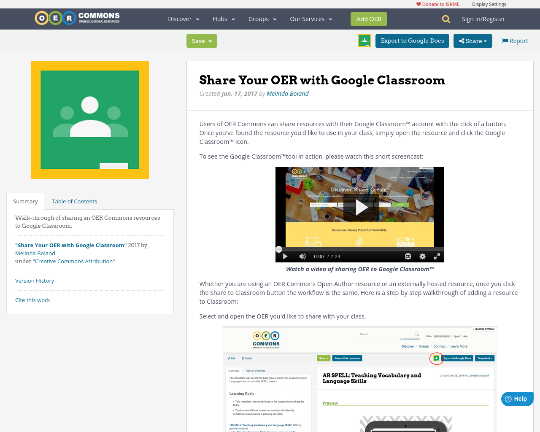The image size is (540, 432).
Task: Toggle closed captions in the video player
Action: [407, 256]
